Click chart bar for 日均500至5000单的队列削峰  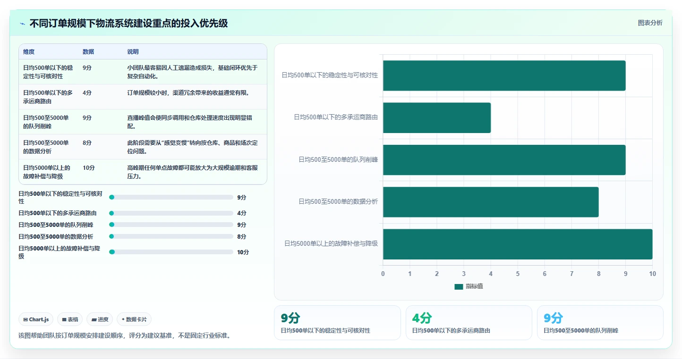click(x=504, y=159)
